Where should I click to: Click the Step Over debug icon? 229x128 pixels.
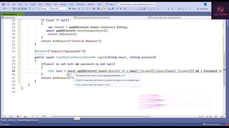pos(172,9)
